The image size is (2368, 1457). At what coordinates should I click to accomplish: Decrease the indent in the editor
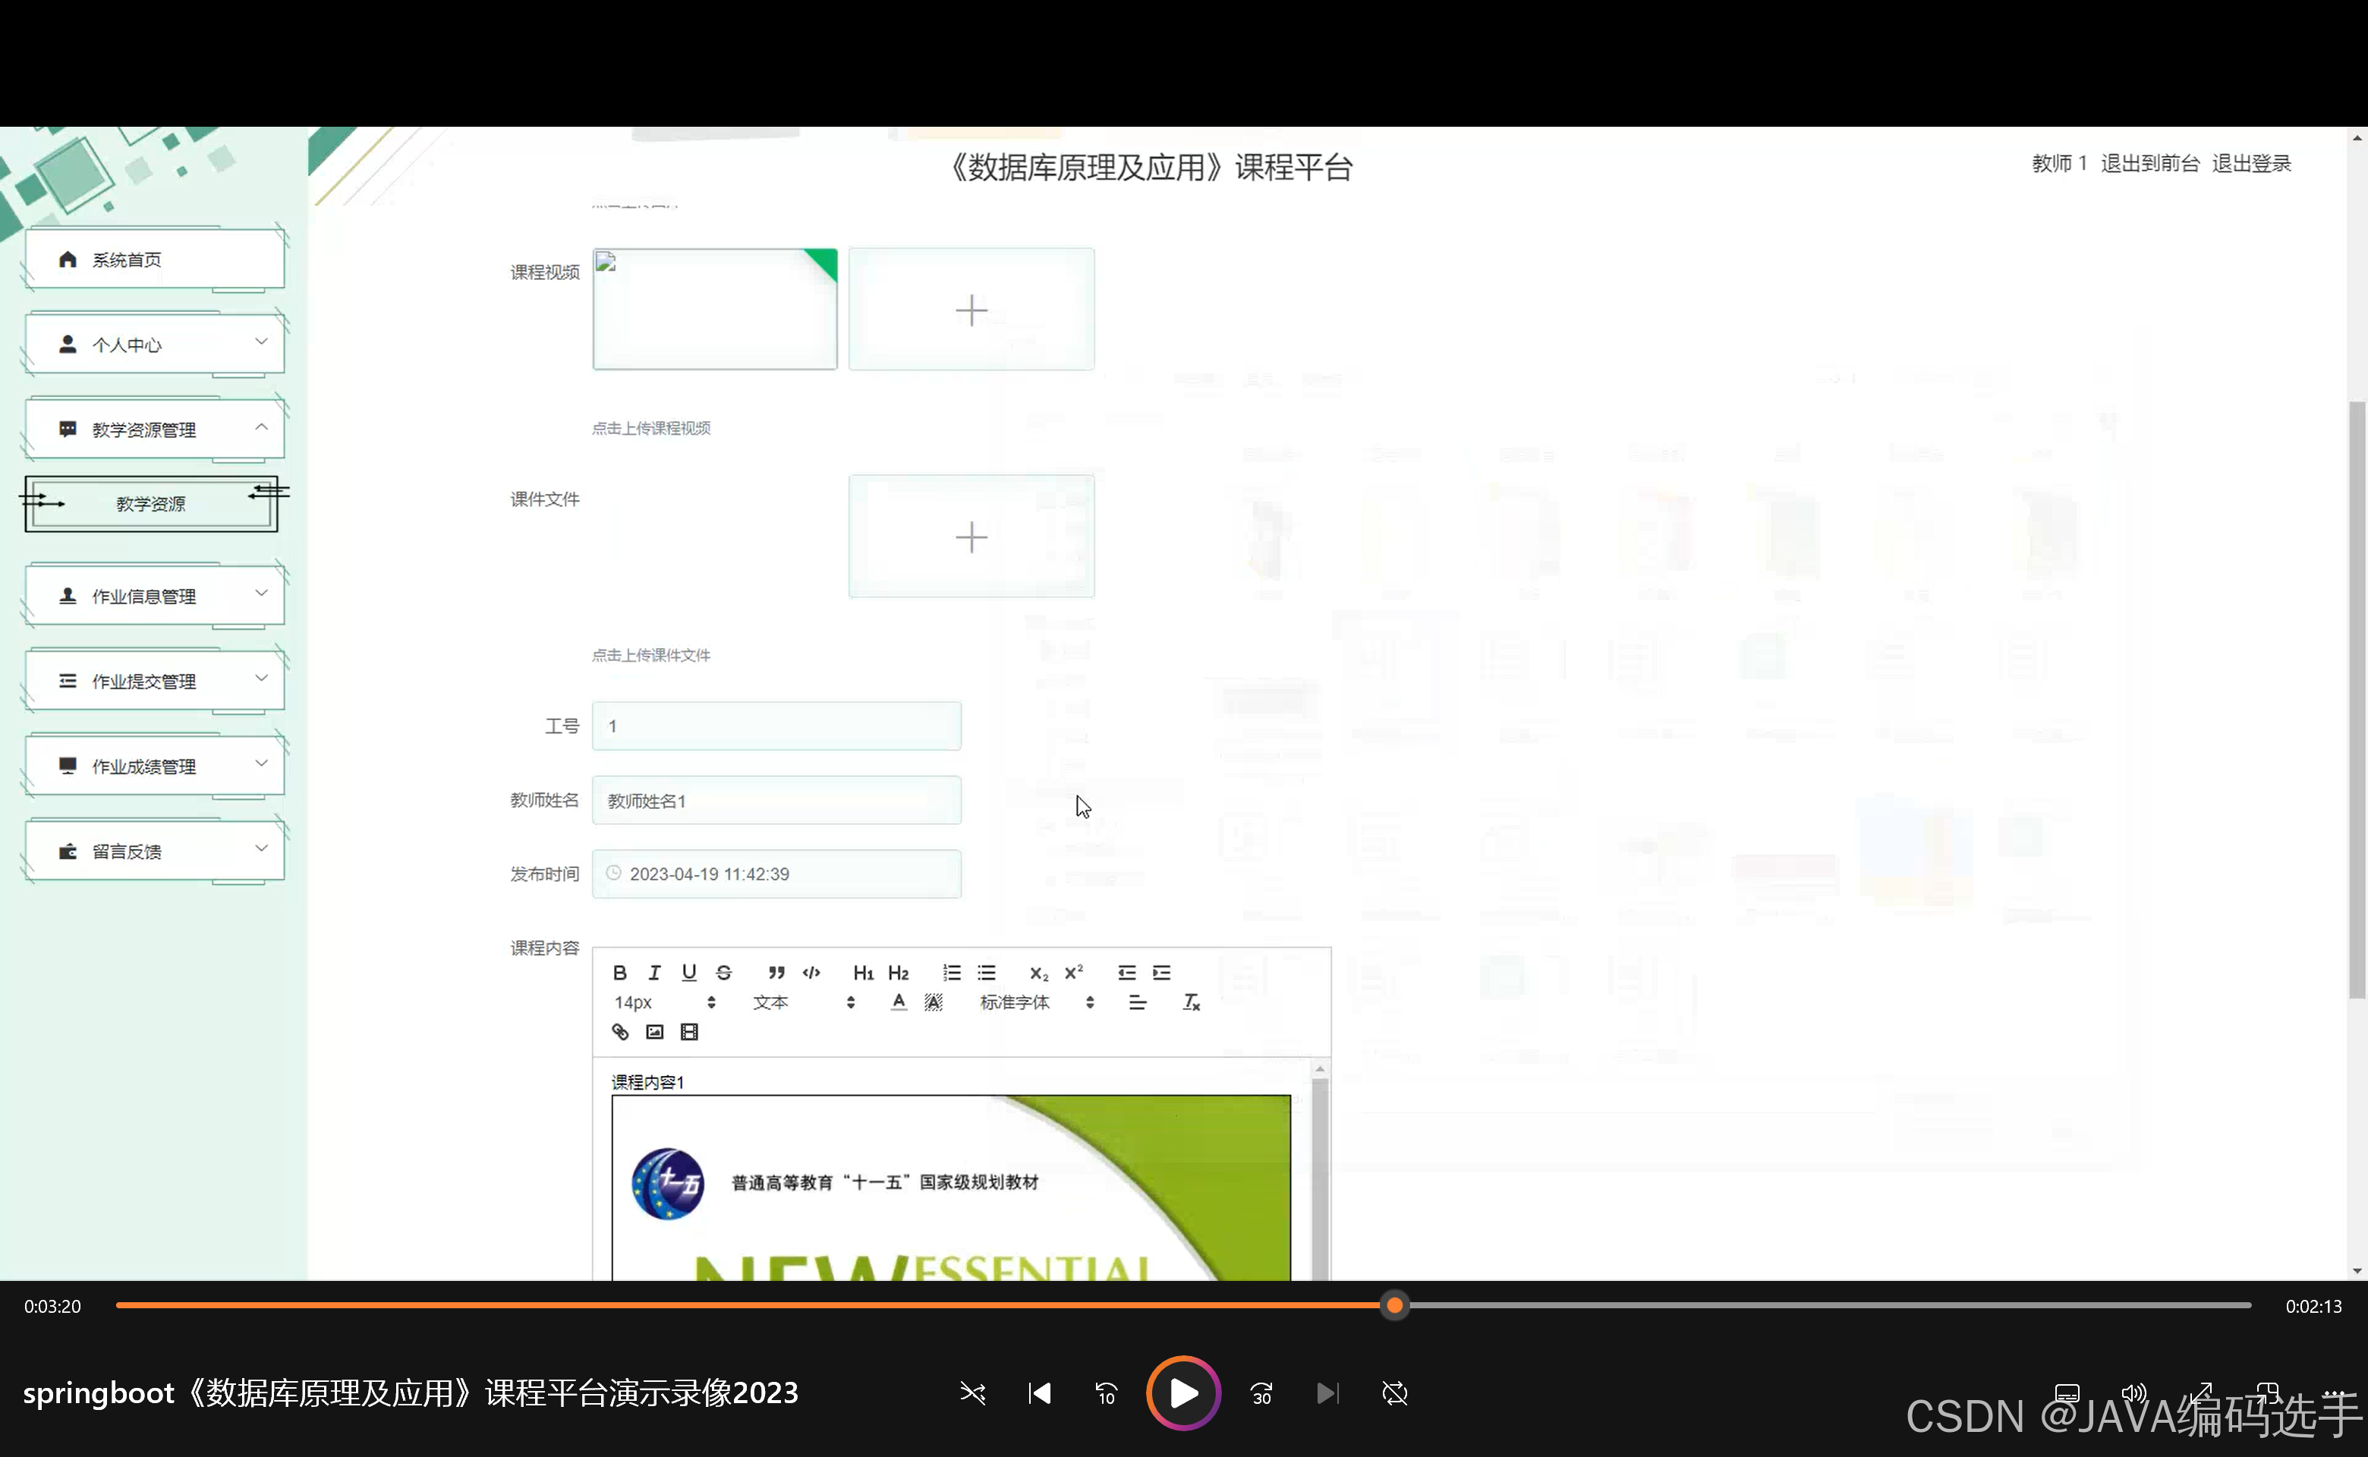click(x=1126, y=972)
